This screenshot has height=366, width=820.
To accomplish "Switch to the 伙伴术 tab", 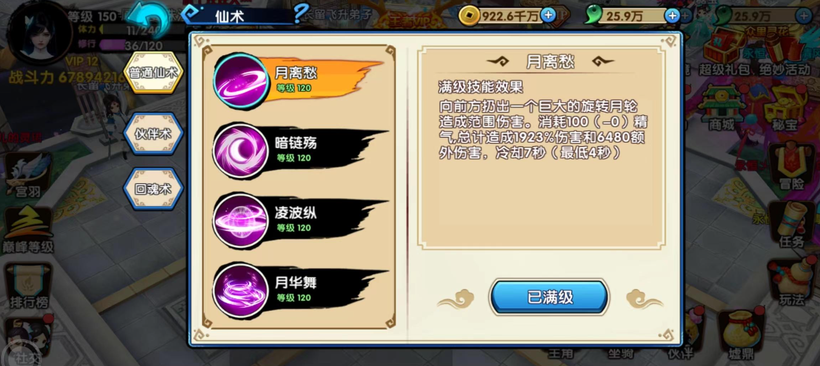I will pyautogui.click(x=153, y=134).
